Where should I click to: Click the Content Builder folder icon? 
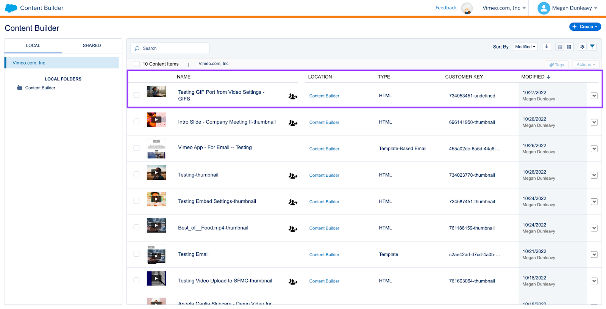[20, 88]
